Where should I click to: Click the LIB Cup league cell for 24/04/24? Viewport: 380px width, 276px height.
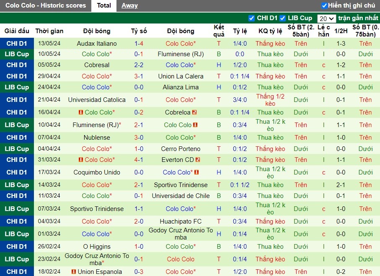pos(17,87)
